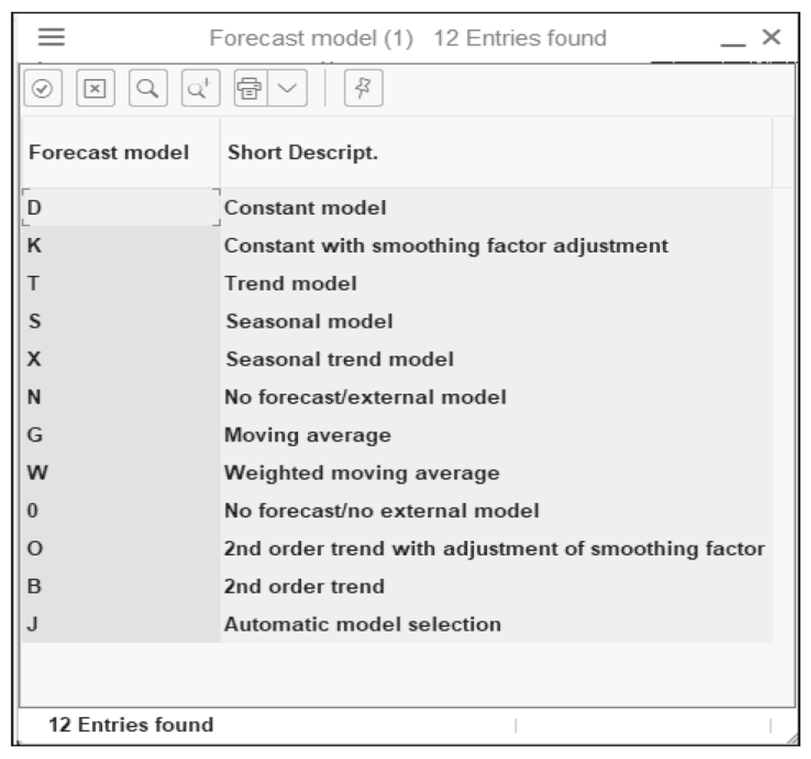Image resolution: width=811 pixels, height=759 pixels.
Task: Click the green checkmark Continue icon
Action: point(44,89)
